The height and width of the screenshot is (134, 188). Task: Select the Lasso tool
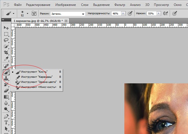coord(6,40)
